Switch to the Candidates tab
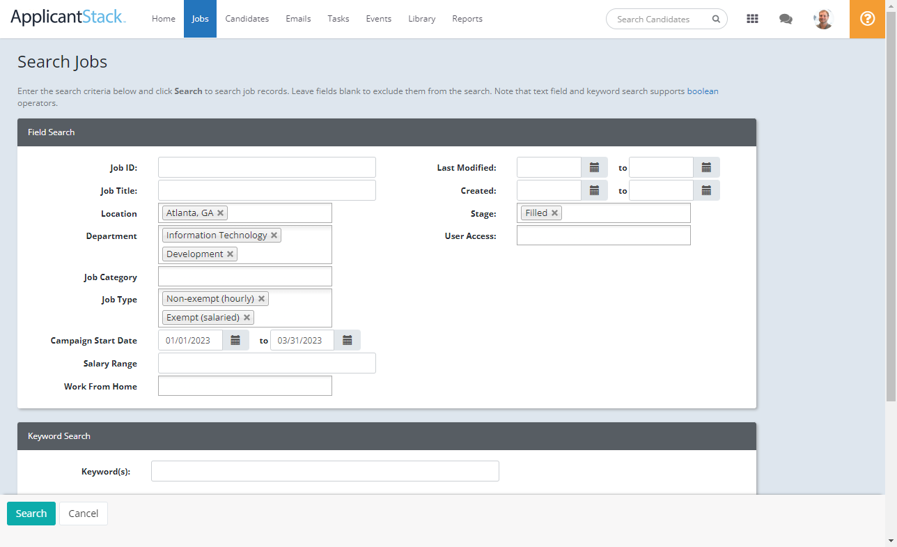The width and height of the screenshot is (897, 547). (x=247, y=19)
